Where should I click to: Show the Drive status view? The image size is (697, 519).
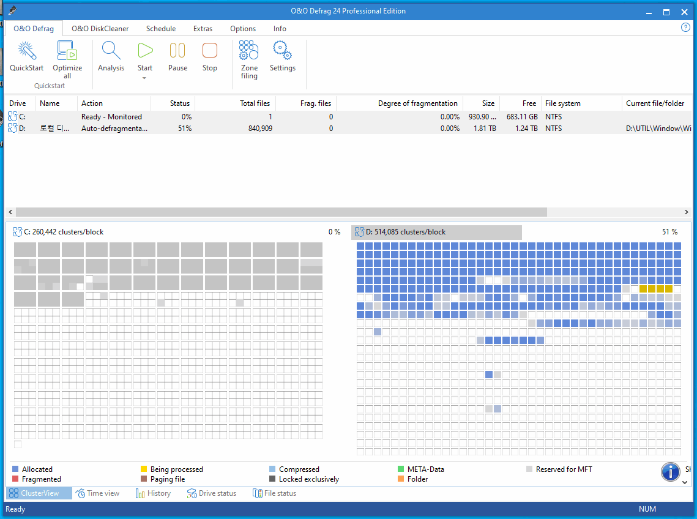212,493
